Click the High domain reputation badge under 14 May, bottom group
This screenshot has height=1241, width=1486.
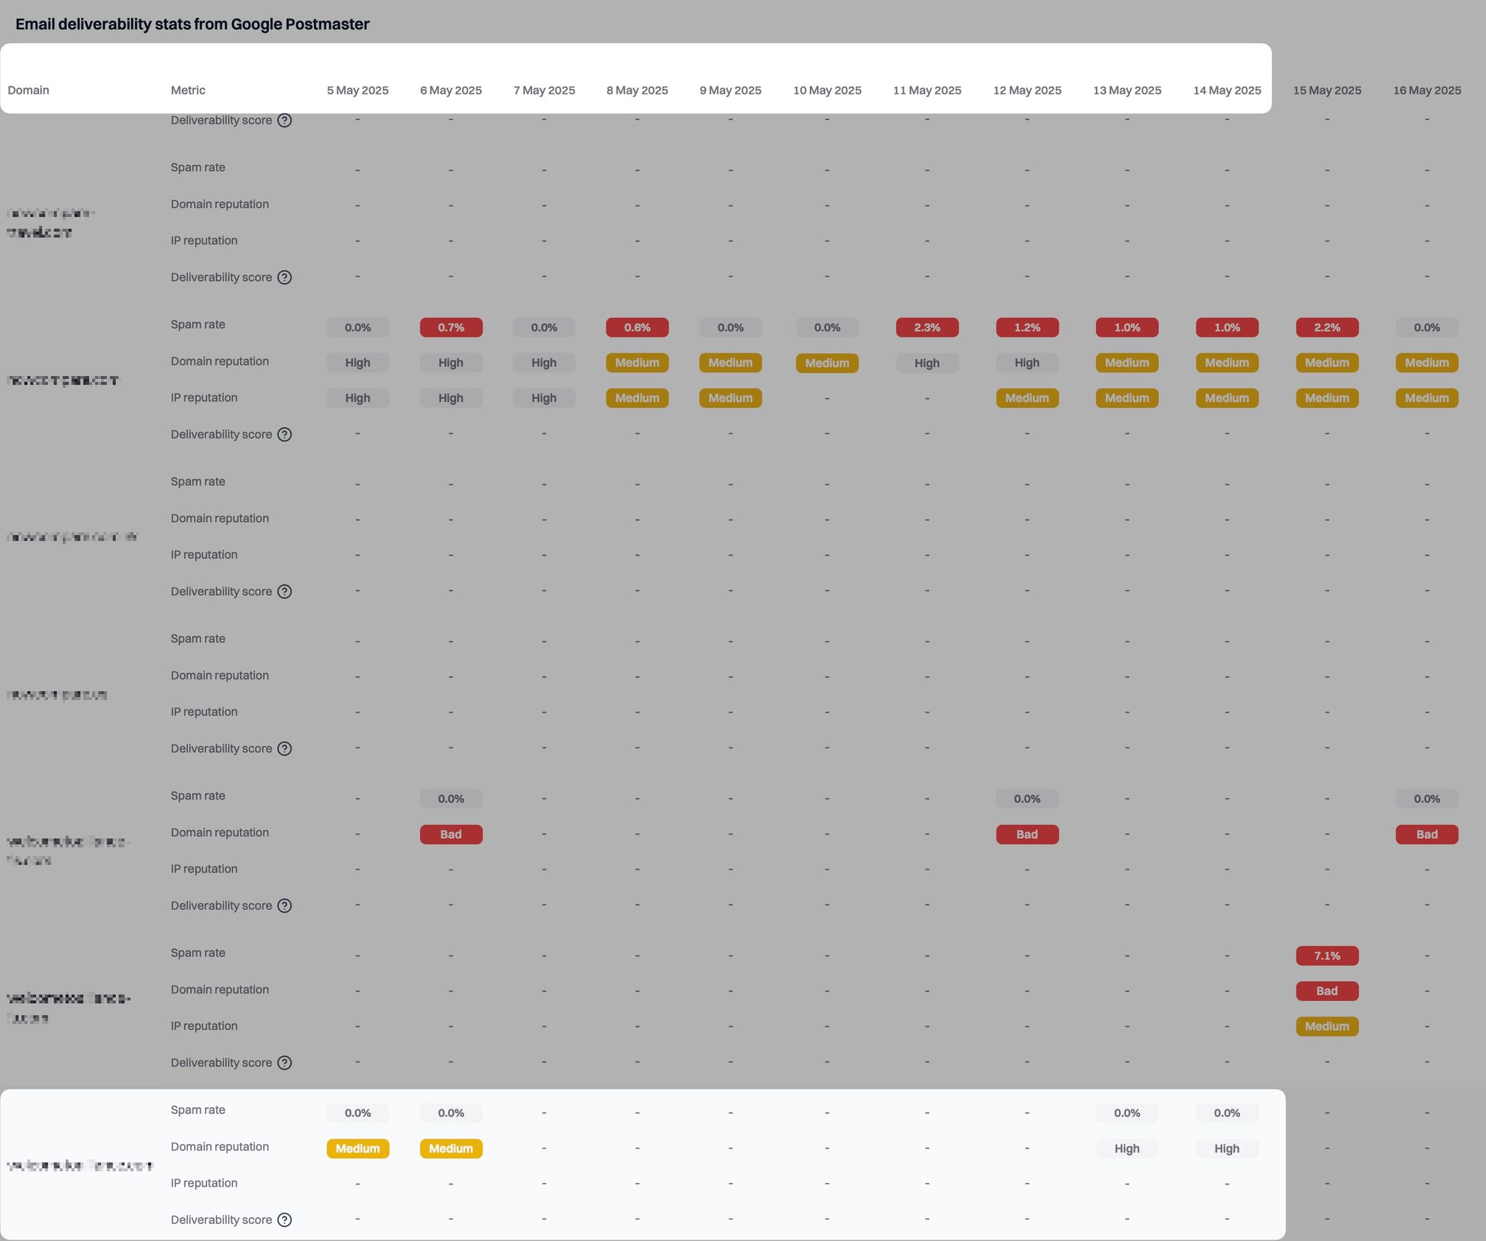point(1226,1149)
